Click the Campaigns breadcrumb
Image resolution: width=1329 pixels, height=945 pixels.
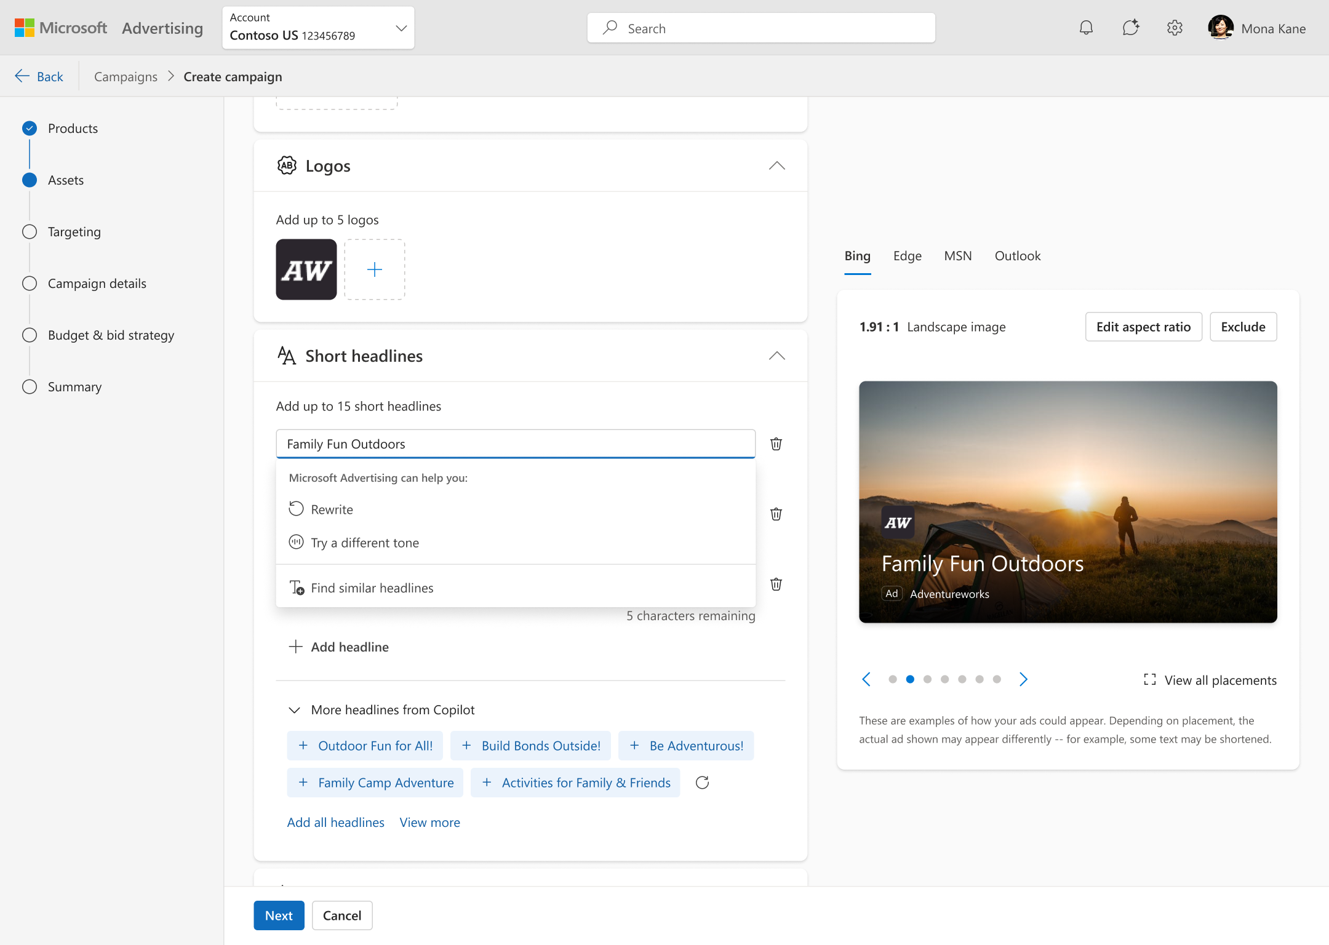(126, 76)
